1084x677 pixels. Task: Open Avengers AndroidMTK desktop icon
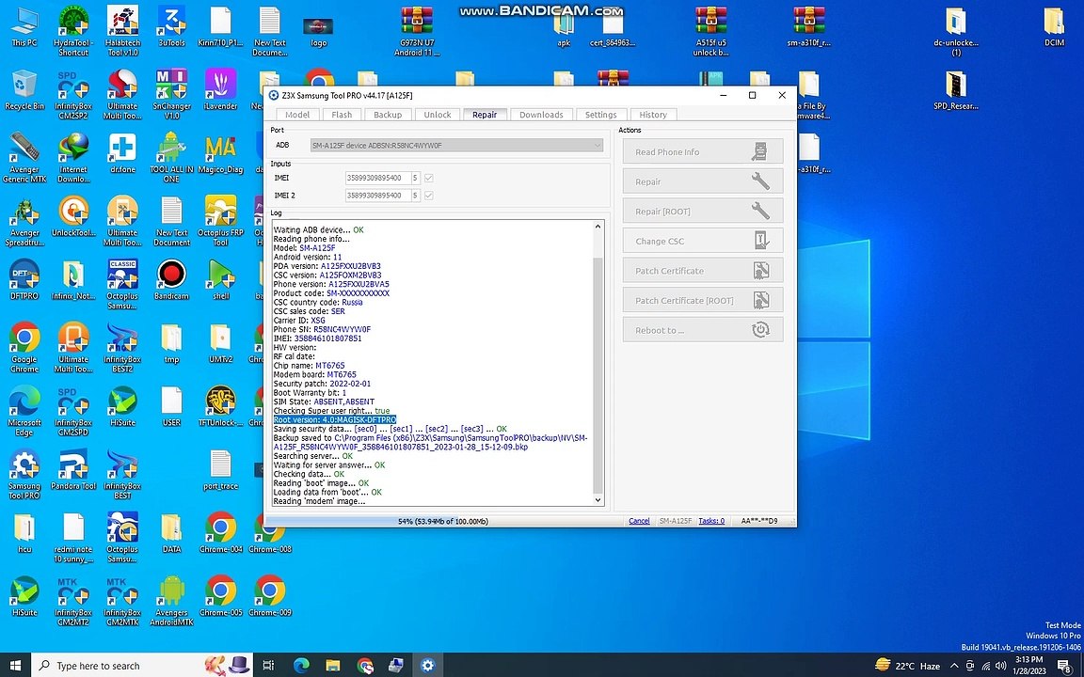(170, 601)
